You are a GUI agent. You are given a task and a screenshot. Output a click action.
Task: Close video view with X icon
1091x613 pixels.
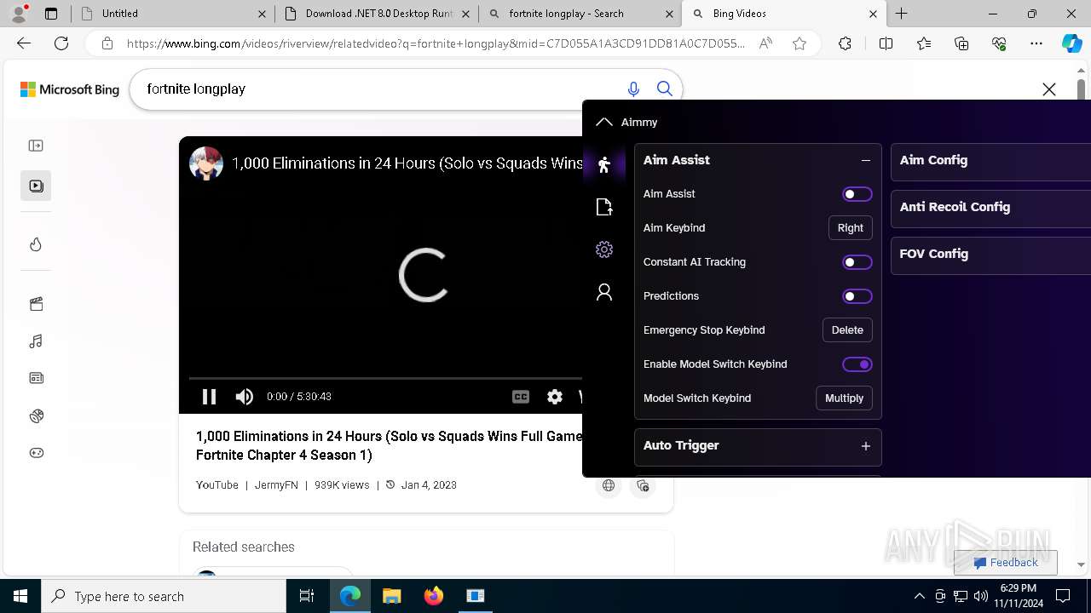[x=1049, y=89]
